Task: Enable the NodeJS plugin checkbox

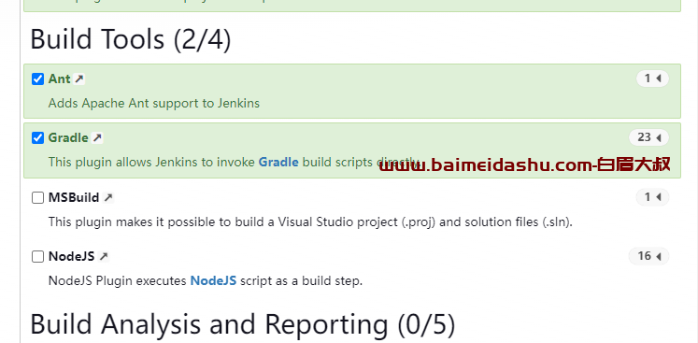Action: [x=37, y=257]
